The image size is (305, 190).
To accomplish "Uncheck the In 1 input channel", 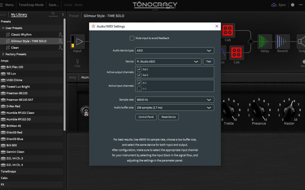I will [x=139, y=83].
